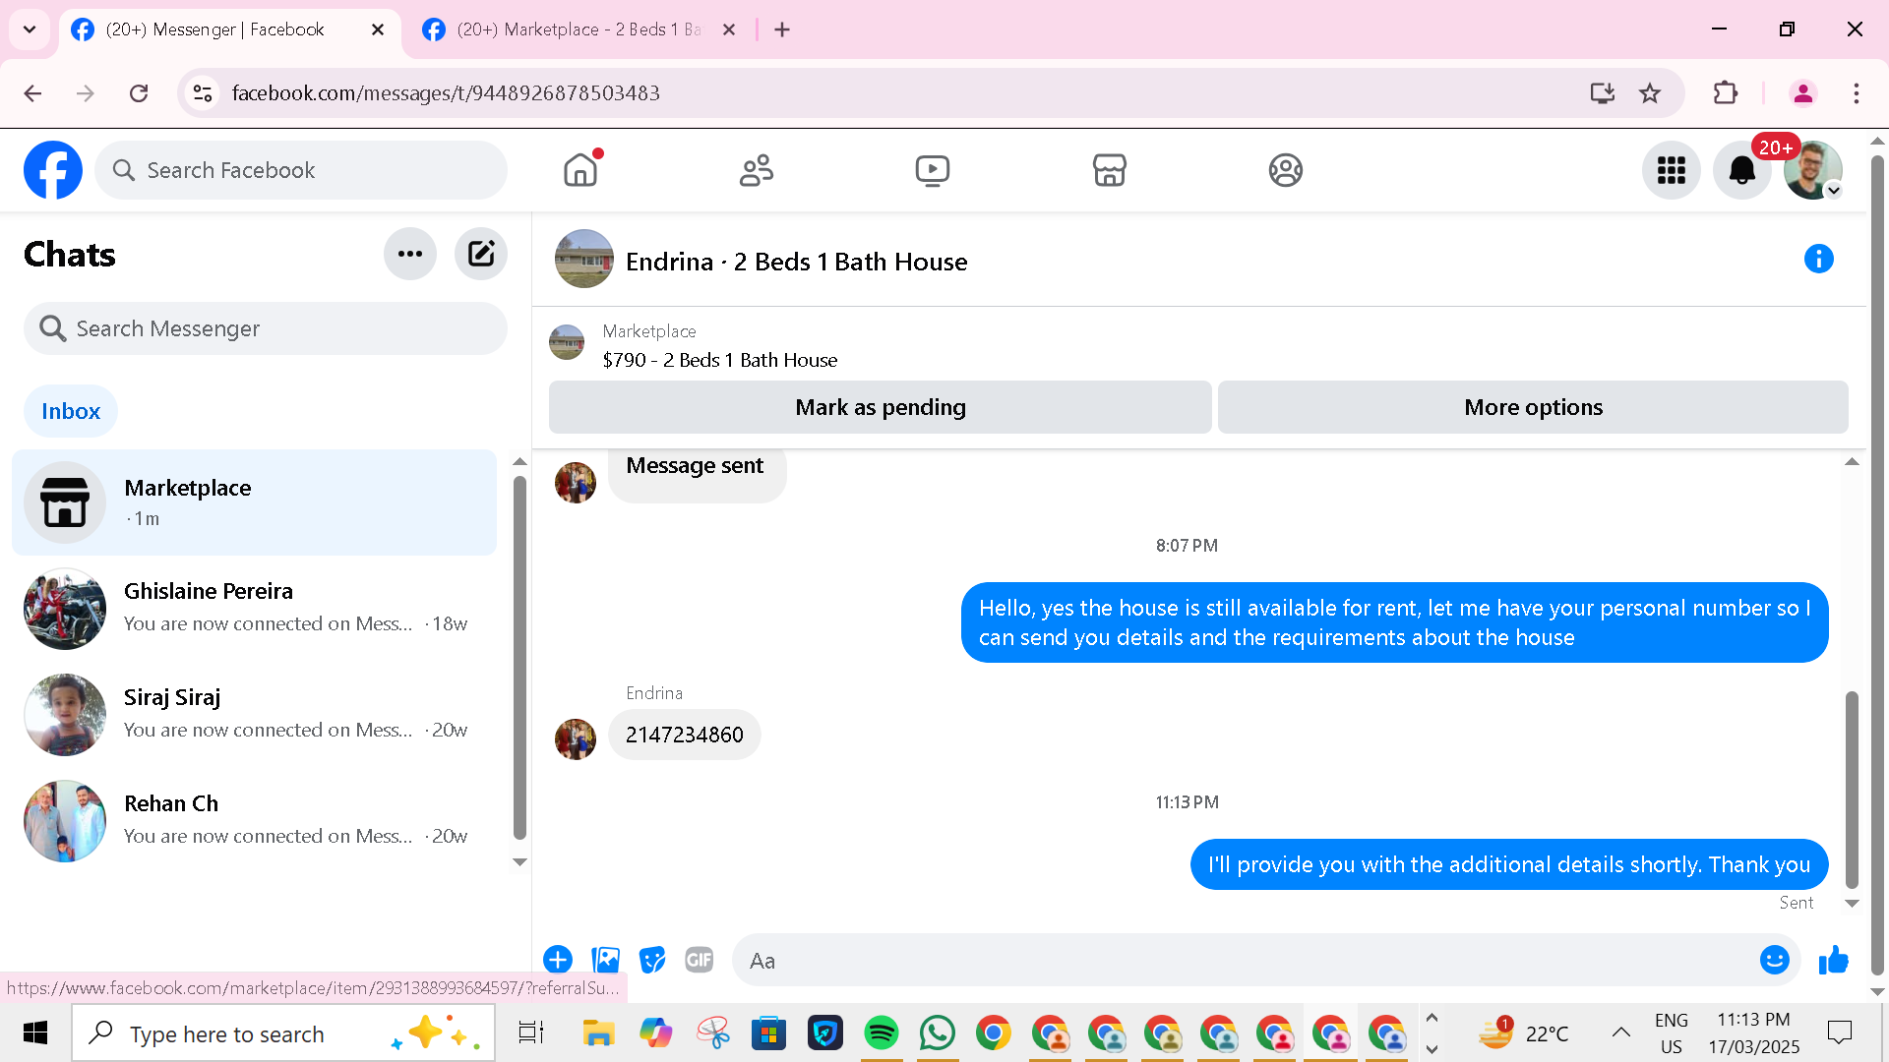The image size is (1889, 1062).
Task: Open a new browser tab
Action: click(x=782, y=29)
